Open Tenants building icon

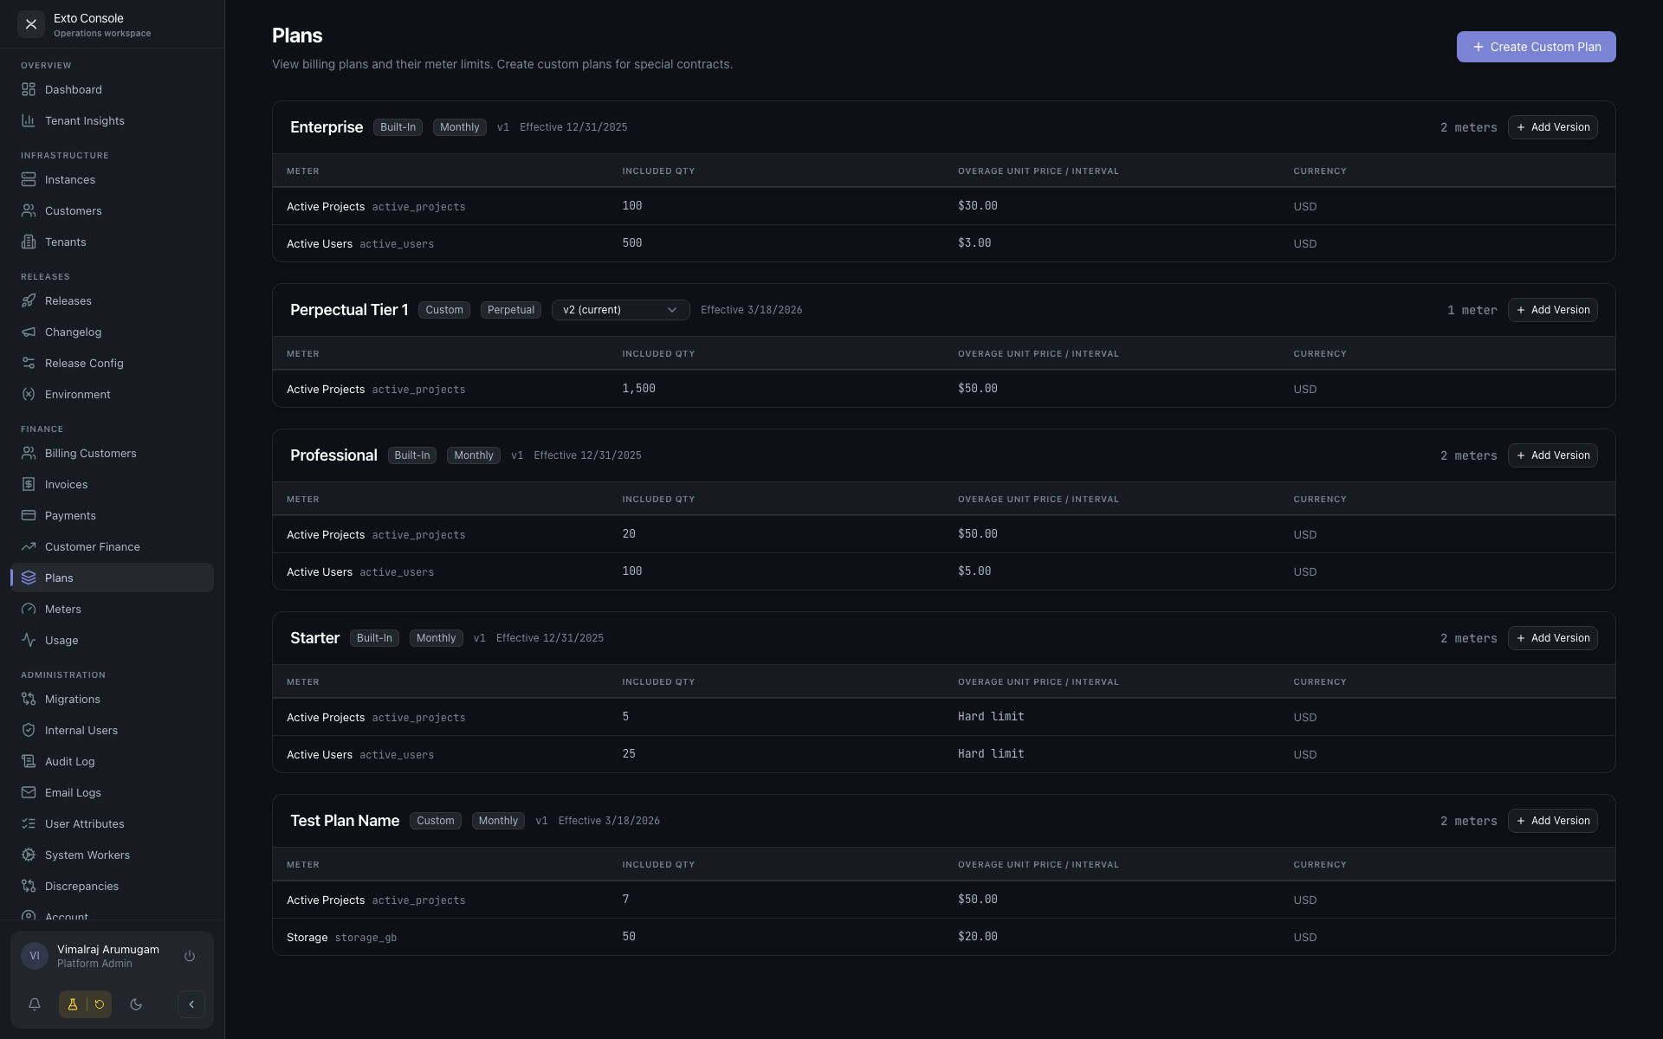pos(29,242)
